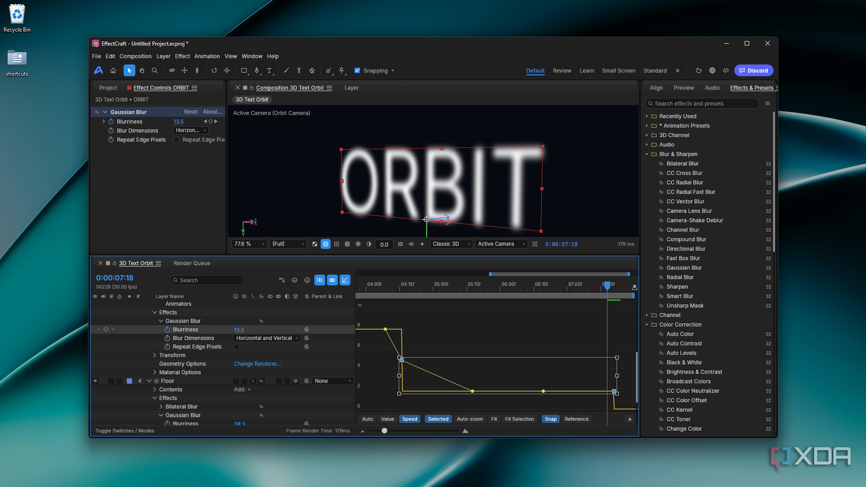The width and height of the screenshot is (866, 487).
Task: Expand the Channel effects folder
Action: [647, 315]
